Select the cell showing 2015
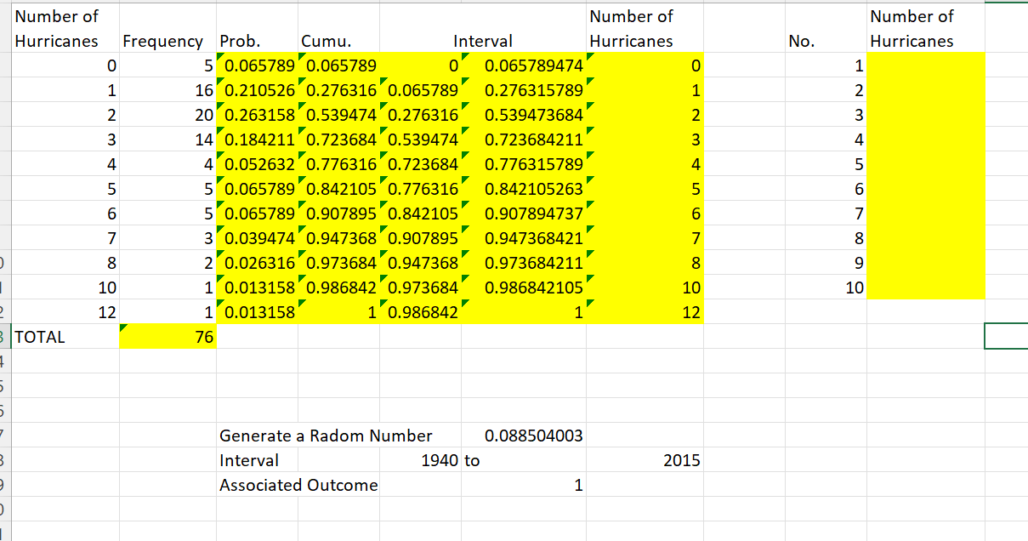This screenshot has height=541, width=1028. [x=645, y=460]
